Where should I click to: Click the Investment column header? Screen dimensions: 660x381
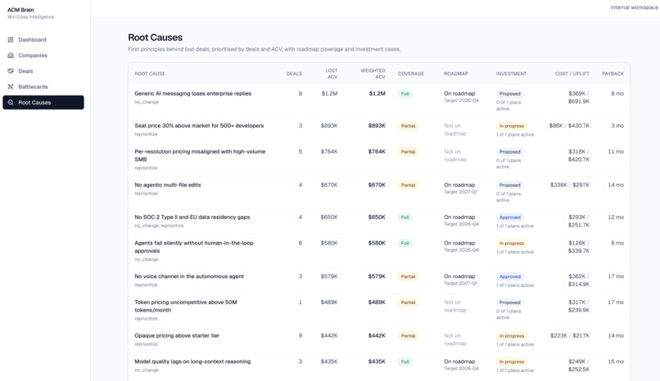[x=511, y=74]
